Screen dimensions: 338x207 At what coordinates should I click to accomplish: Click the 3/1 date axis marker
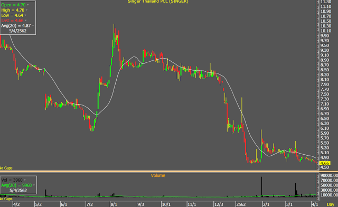click(x=289, y=204)
